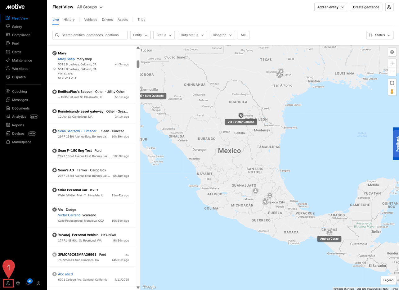Expand the All Groups selector
399x290 pixels.
tap(90, 7)
